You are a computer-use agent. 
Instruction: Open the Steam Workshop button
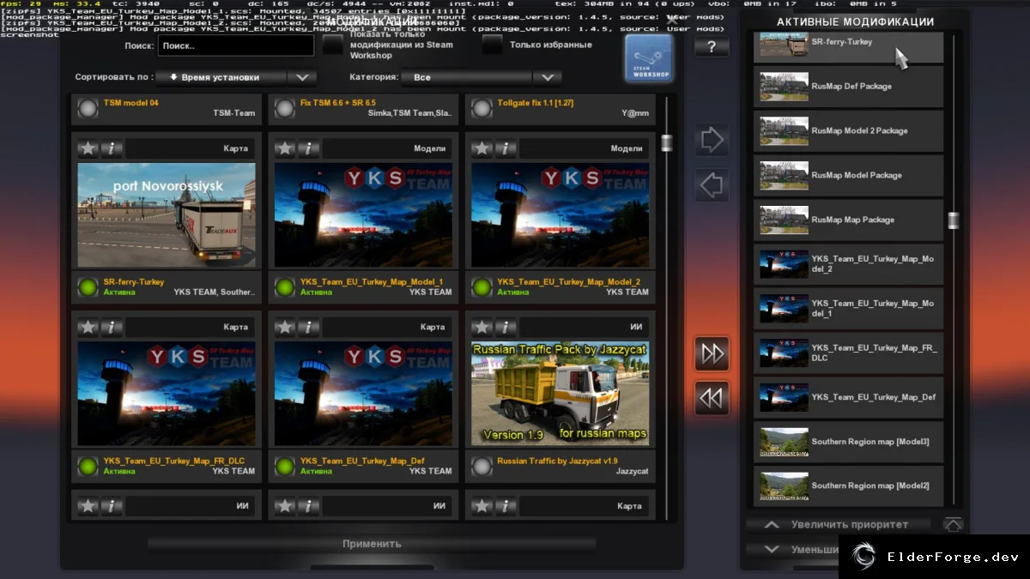coord(649,59)
